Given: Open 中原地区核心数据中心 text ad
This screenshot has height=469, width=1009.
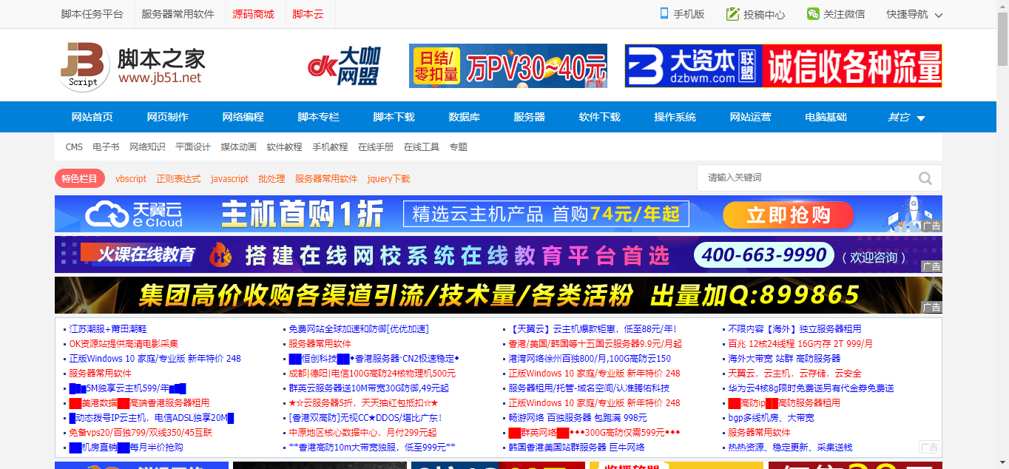Looking at the screenshot, I should tap(362, 432).
